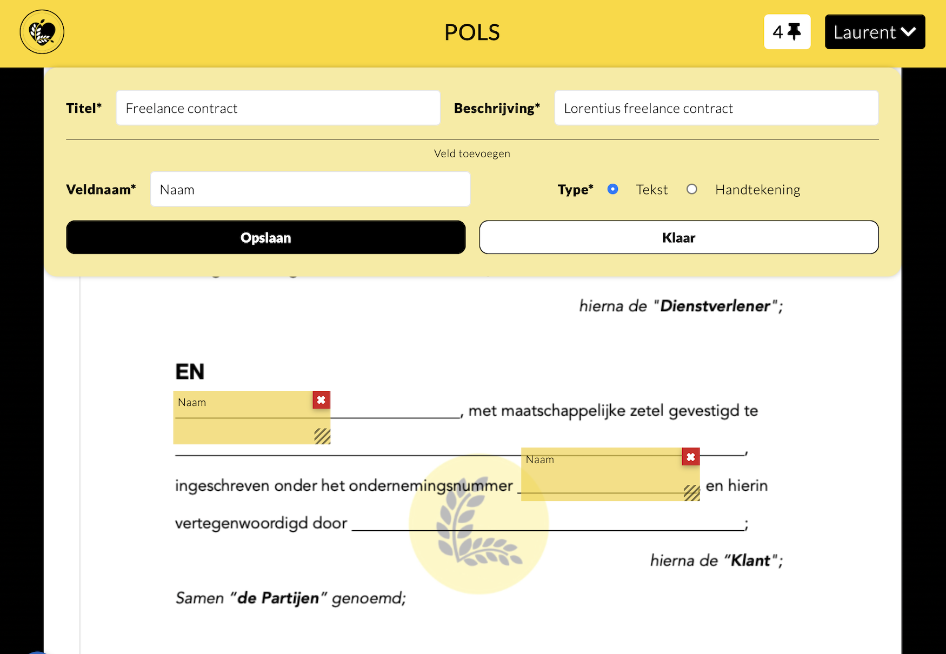
Task: Click resize handle of first Naam field
Action: [322, 436]
